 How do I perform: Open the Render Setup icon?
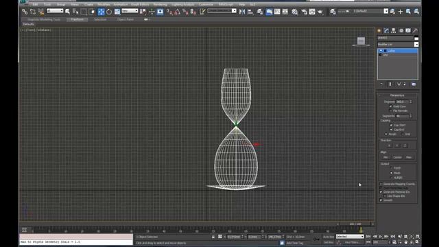click(304, 12)
